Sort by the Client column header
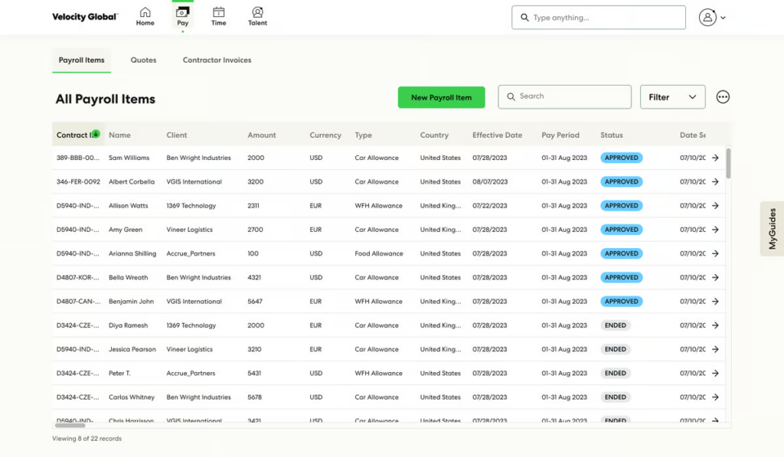784x457 pixels. [x=177, y=135]
